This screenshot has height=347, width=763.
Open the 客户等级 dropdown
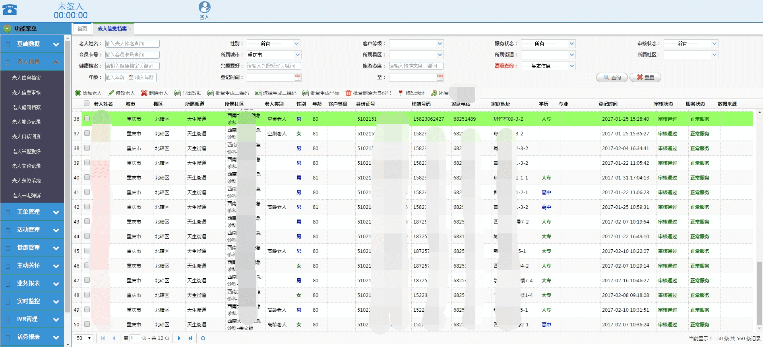pos(416,44)
